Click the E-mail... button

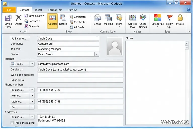pyautogui.click(x=20, y=64)
